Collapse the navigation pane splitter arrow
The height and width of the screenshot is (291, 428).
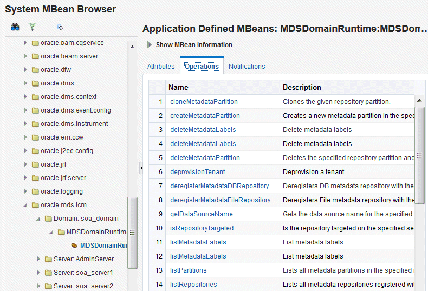click(x=141, y=168)
